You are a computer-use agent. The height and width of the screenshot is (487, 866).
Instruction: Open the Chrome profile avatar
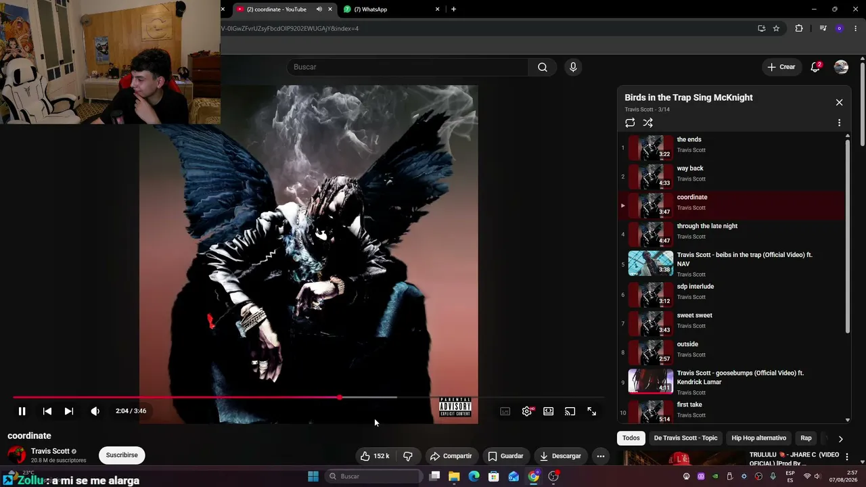[839, 28]
